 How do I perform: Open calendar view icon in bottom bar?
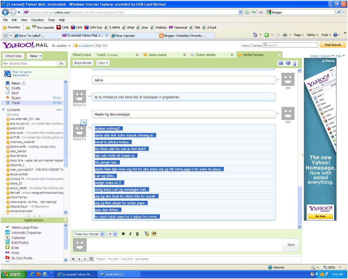(91, 259)
